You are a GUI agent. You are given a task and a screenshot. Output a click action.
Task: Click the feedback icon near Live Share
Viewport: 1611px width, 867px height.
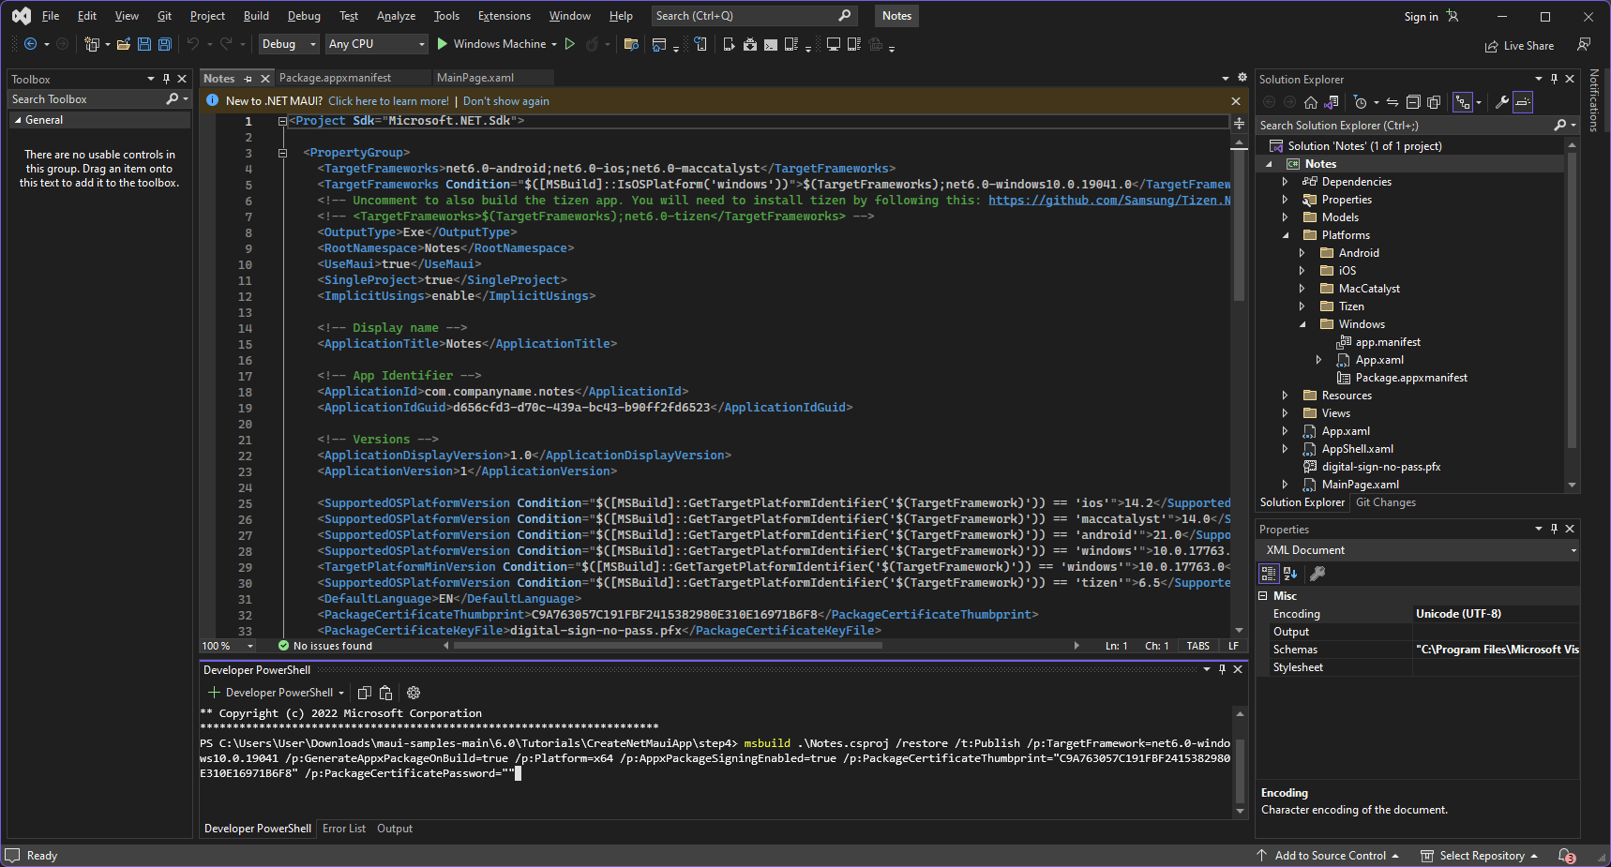(1584, 44)
